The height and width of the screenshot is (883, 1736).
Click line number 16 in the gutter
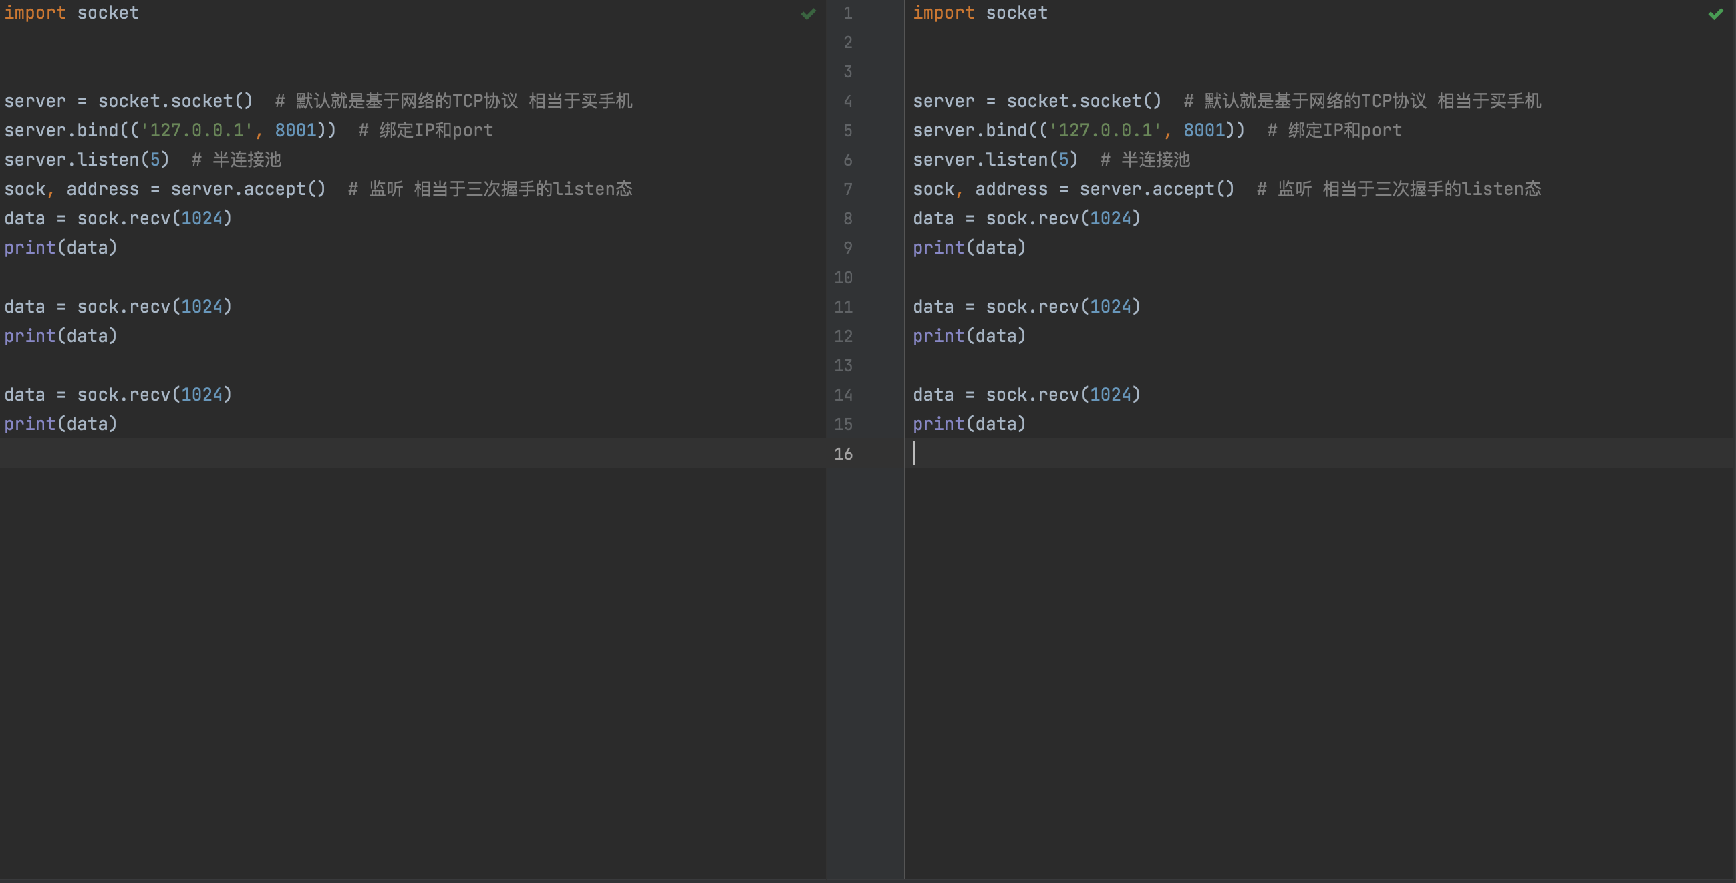tap(843, 454)
